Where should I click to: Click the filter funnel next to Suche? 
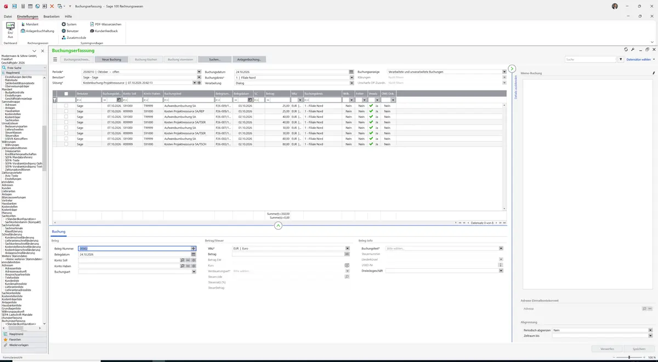(x=621, y=59)
